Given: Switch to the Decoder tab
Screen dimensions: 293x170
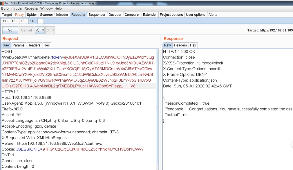Looking at the screenshot, I should pos(115,15).
